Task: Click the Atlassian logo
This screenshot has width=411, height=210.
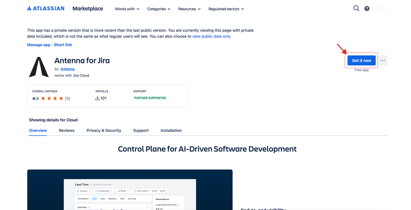Action: [46, 8]
